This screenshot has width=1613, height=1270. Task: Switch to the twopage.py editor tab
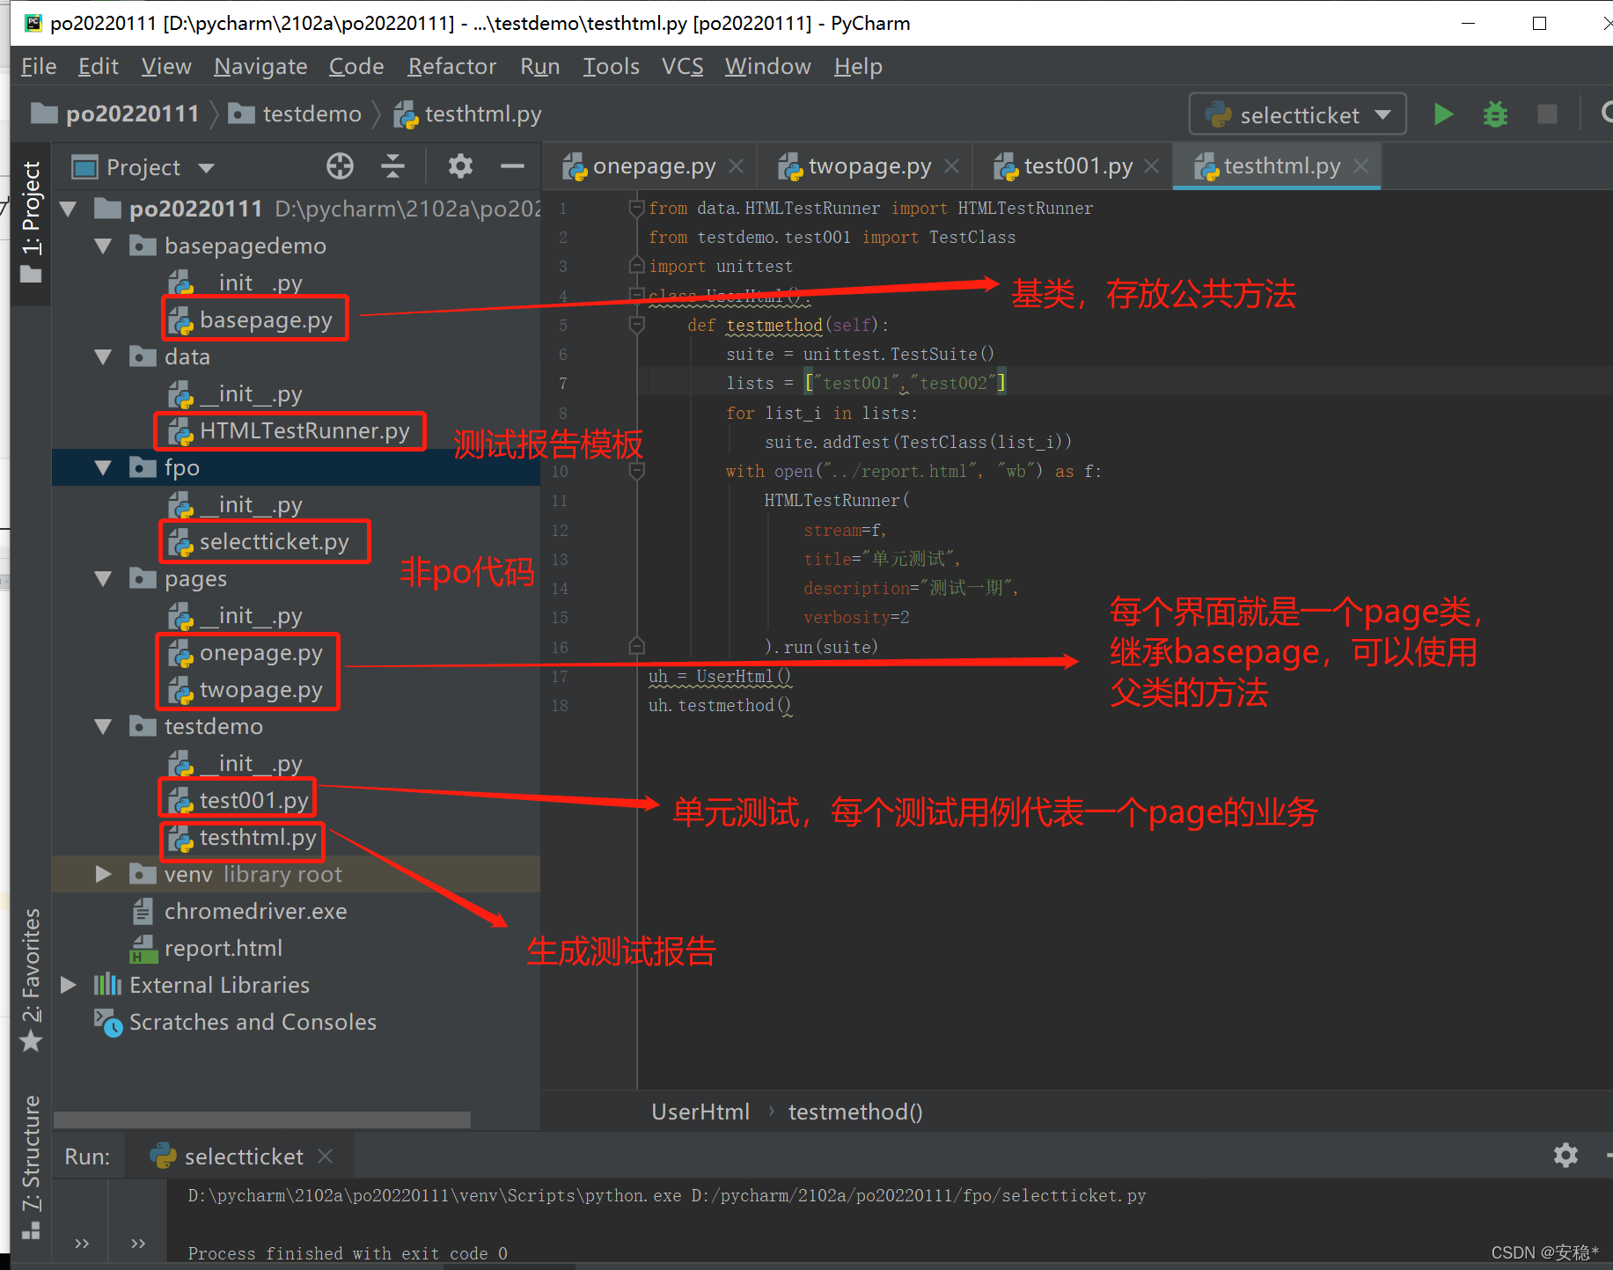pyautogui.click(x=869, y=165)
